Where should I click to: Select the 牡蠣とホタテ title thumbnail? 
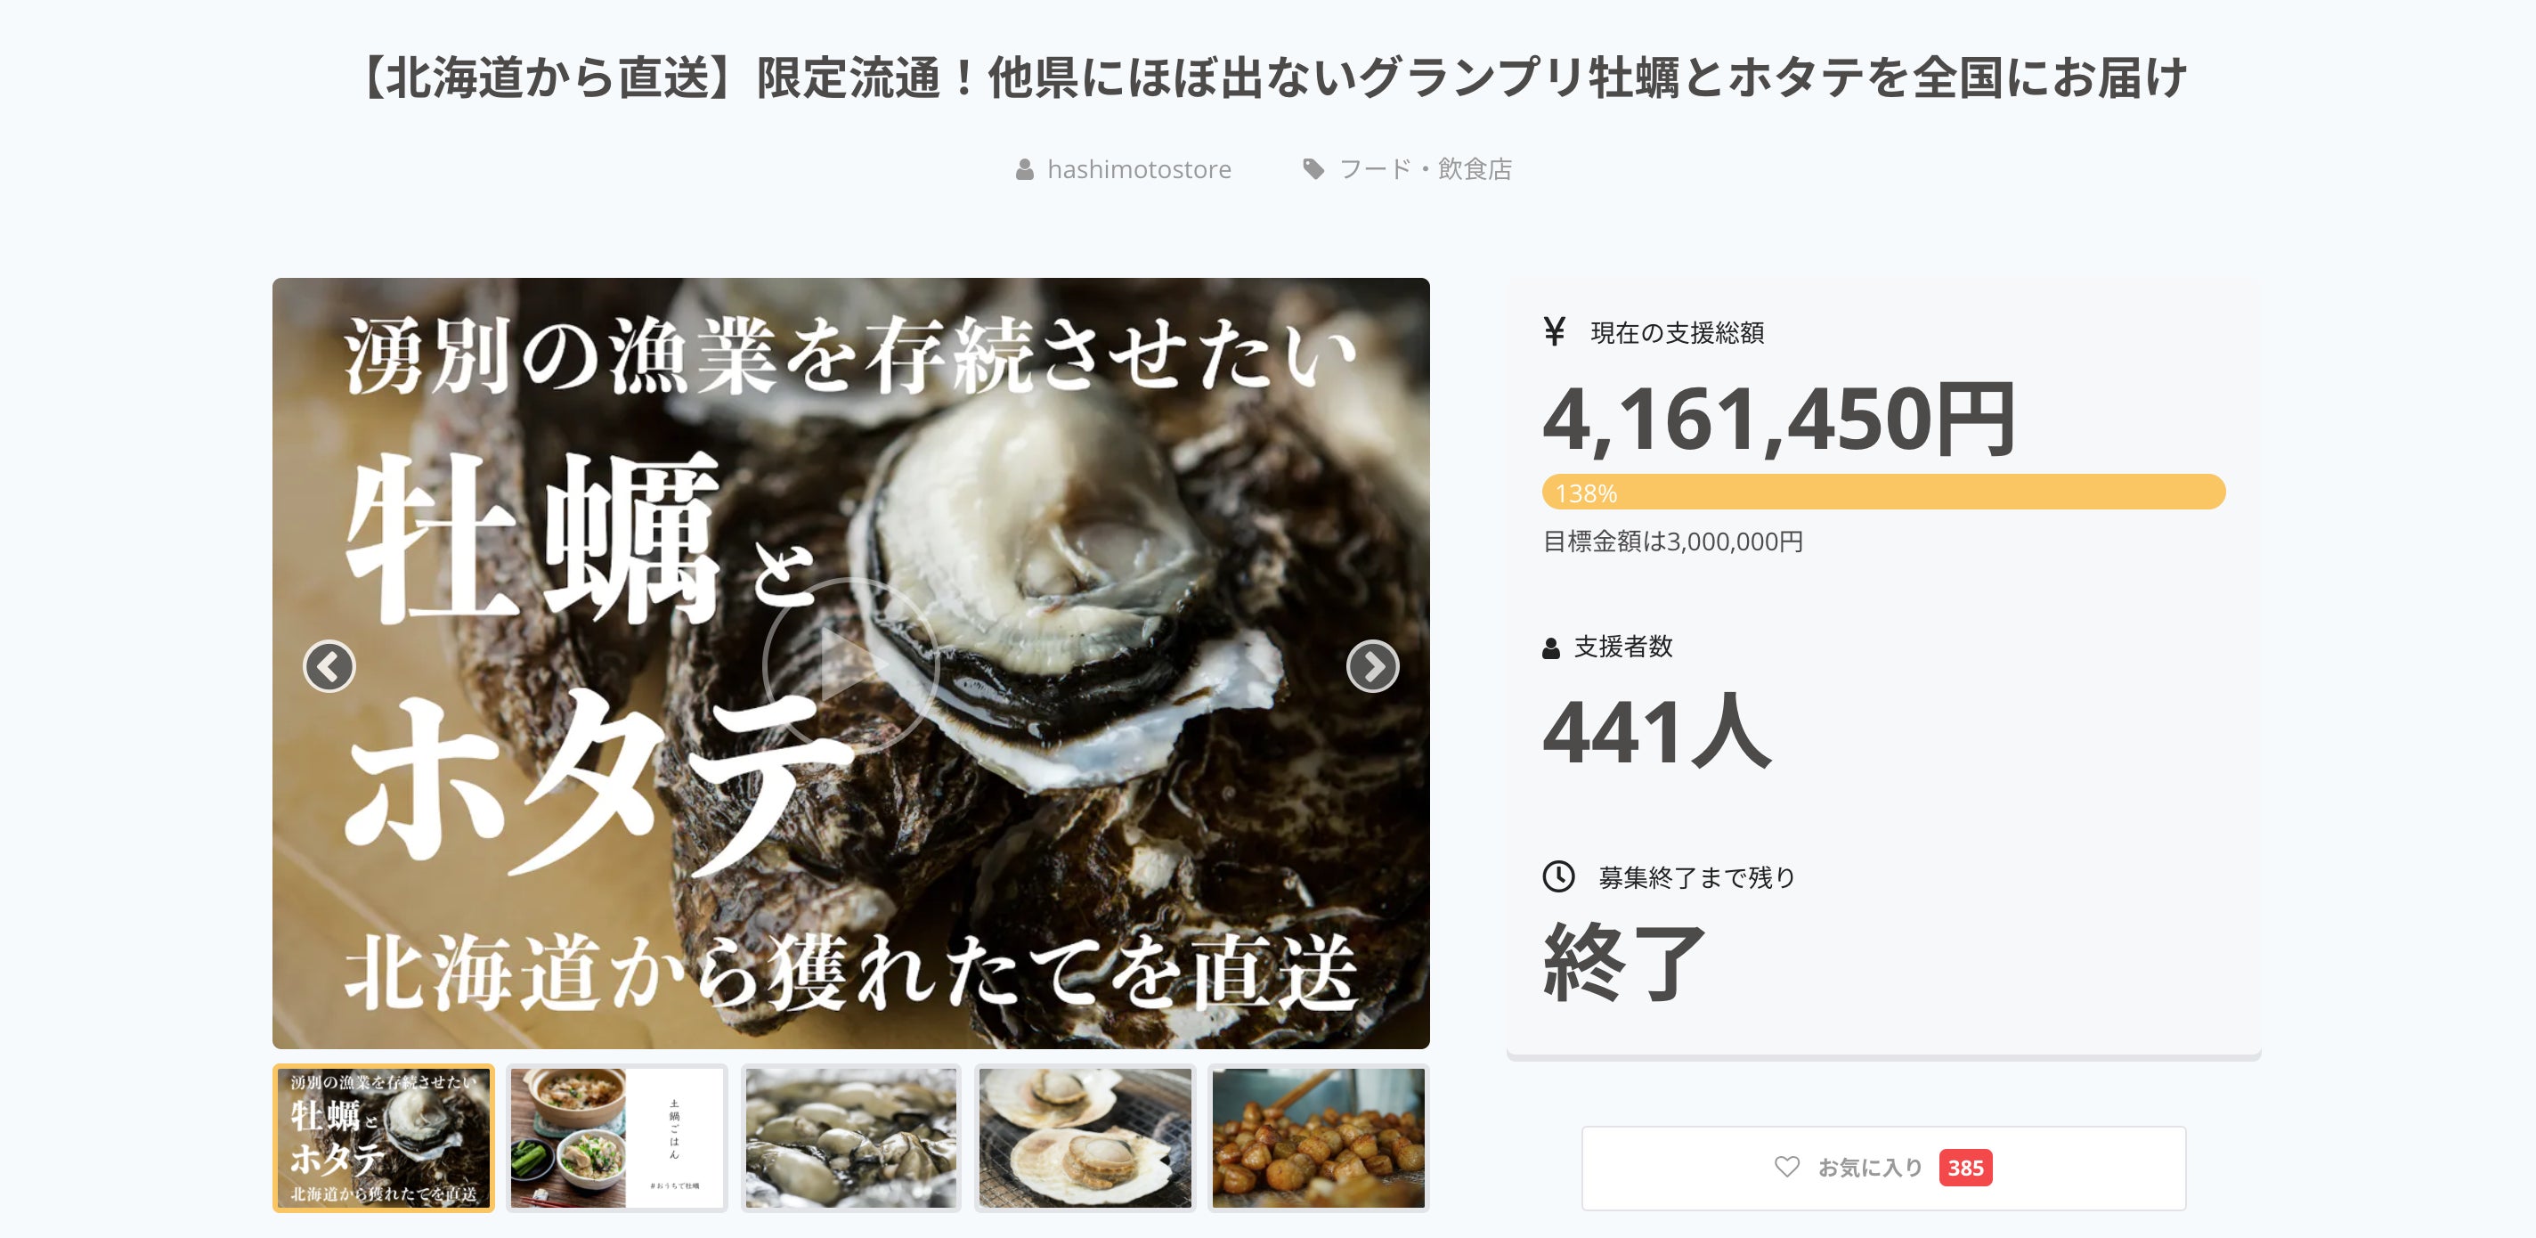coord(383,1137)
